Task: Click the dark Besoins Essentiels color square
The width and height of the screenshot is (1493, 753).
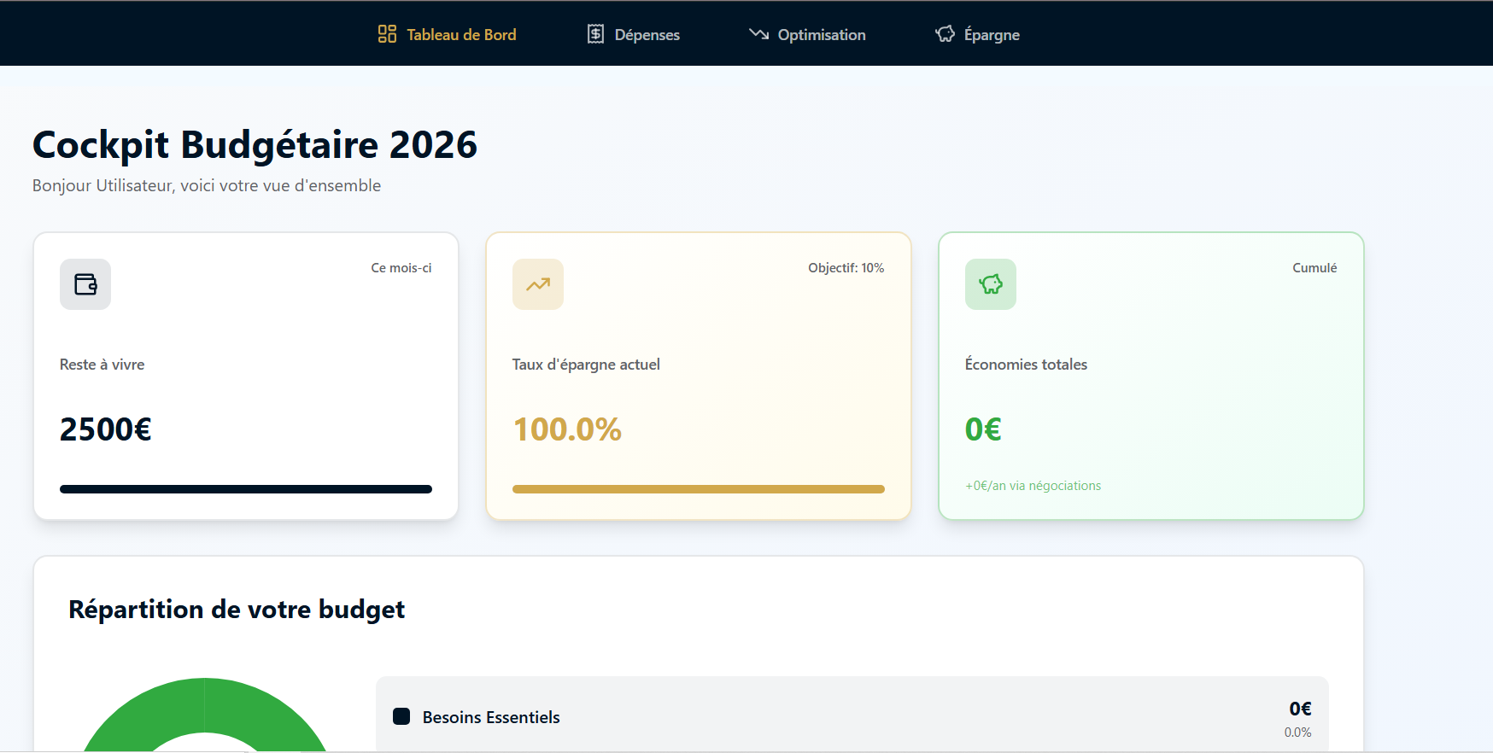Action: click(401, 716)
